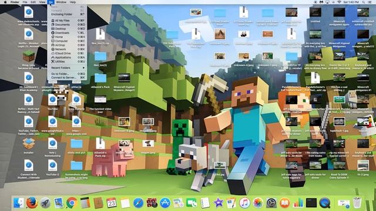Click the menu bar clock
The width and height of the screenshot is (376, 211).
point(351,2)
